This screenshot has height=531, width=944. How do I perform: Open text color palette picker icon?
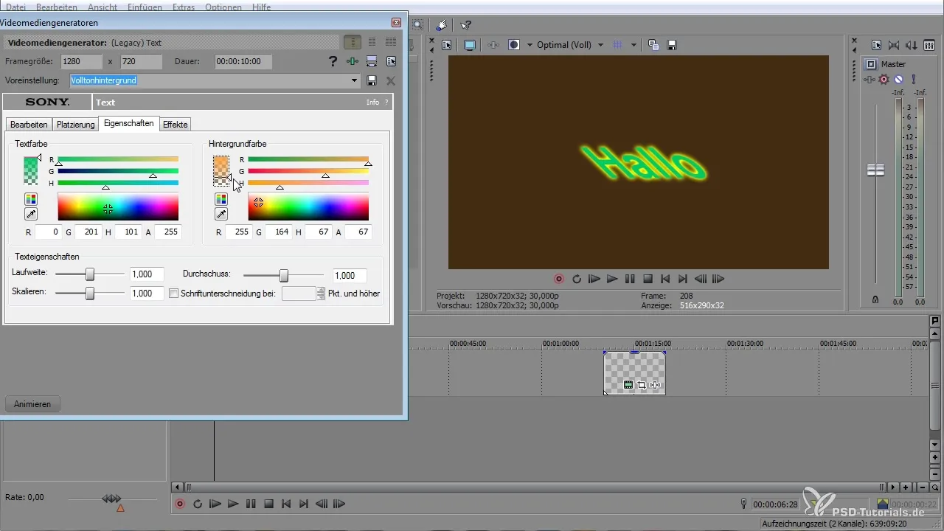(x=30, y=199)
